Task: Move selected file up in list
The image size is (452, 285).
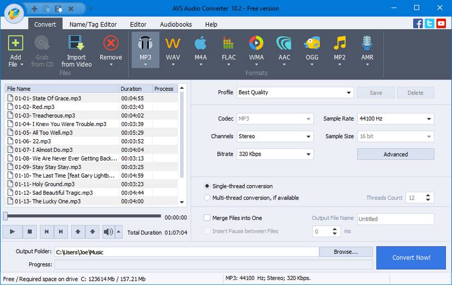Action: (78, 232)
